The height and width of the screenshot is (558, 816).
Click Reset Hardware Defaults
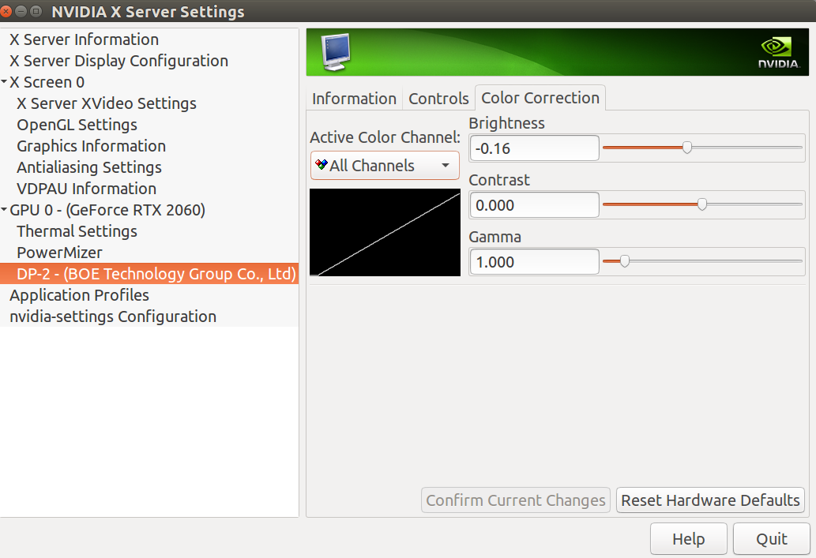709,500
